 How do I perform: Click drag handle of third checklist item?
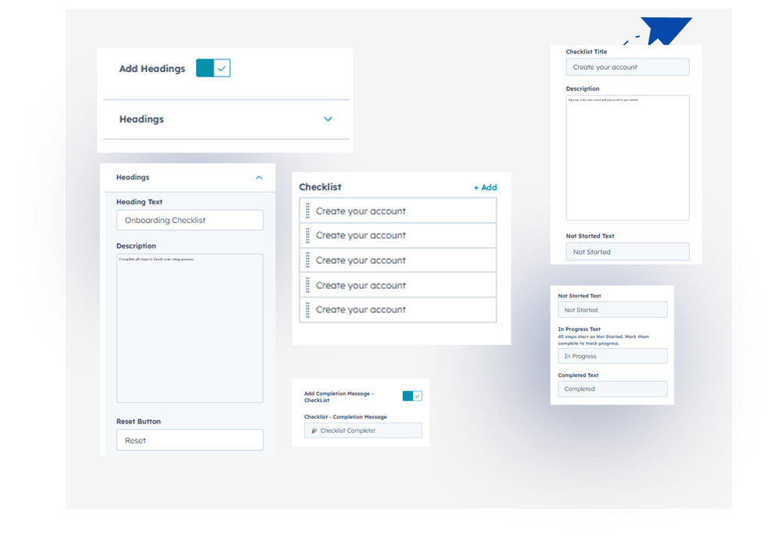(308, 261)
